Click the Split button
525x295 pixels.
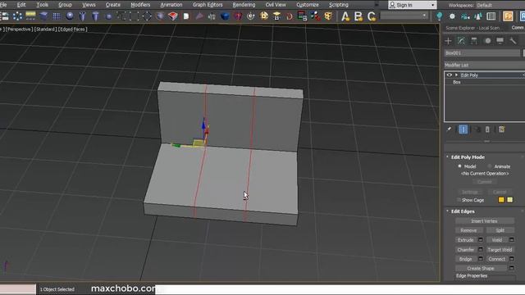[500, 230]
